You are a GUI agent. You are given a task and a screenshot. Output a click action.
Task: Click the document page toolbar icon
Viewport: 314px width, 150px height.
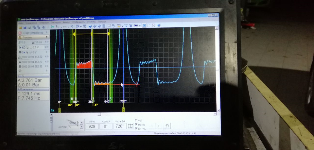pos(104,26)
